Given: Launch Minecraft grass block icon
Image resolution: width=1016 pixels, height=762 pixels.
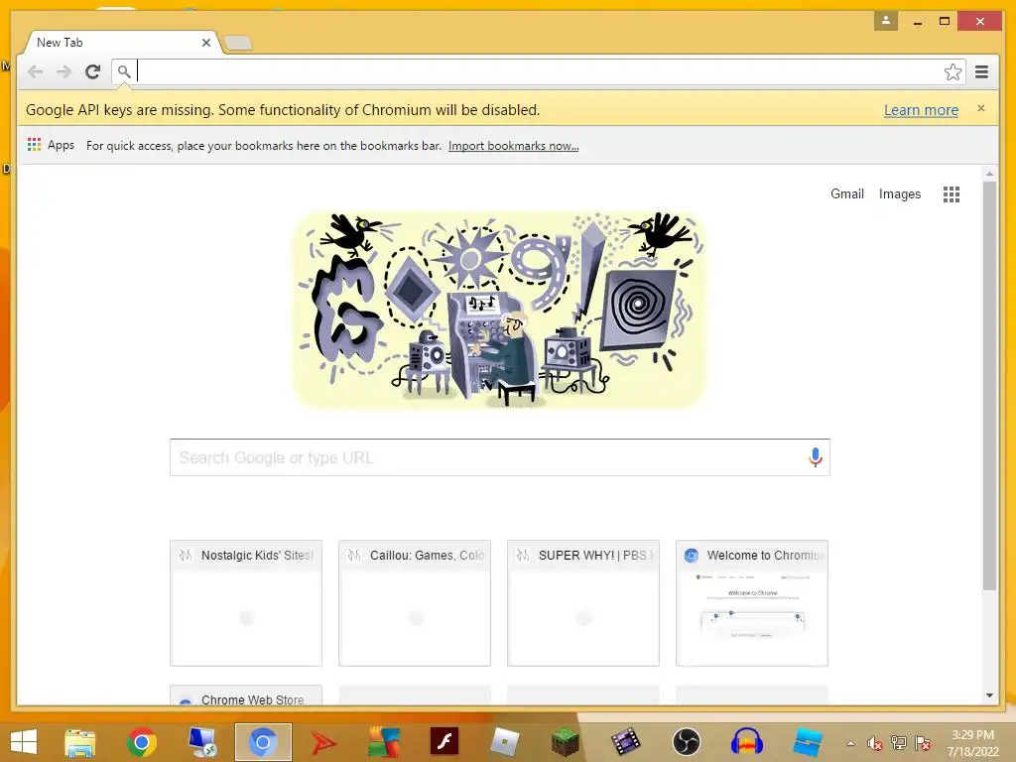Looking at the screenshot, I should 565,742.
